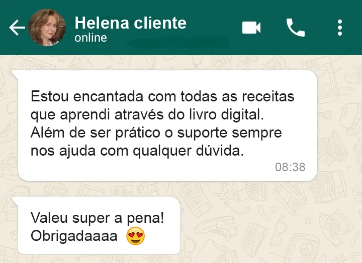This screenshot has width=362, height=263.
Task: Tap the online status text
Action: (x=90, y=38)
